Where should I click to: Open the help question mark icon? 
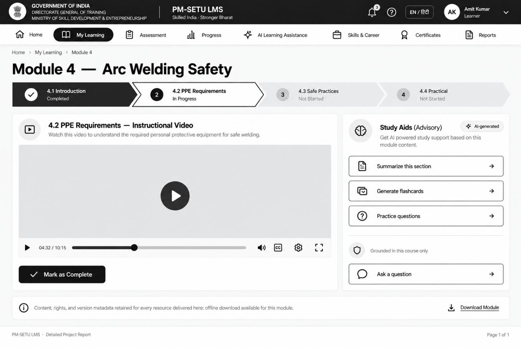click(x=392, y=12)
